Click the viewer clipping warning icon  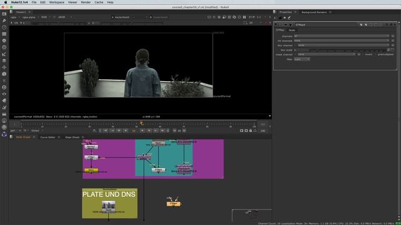coord(219,17)
